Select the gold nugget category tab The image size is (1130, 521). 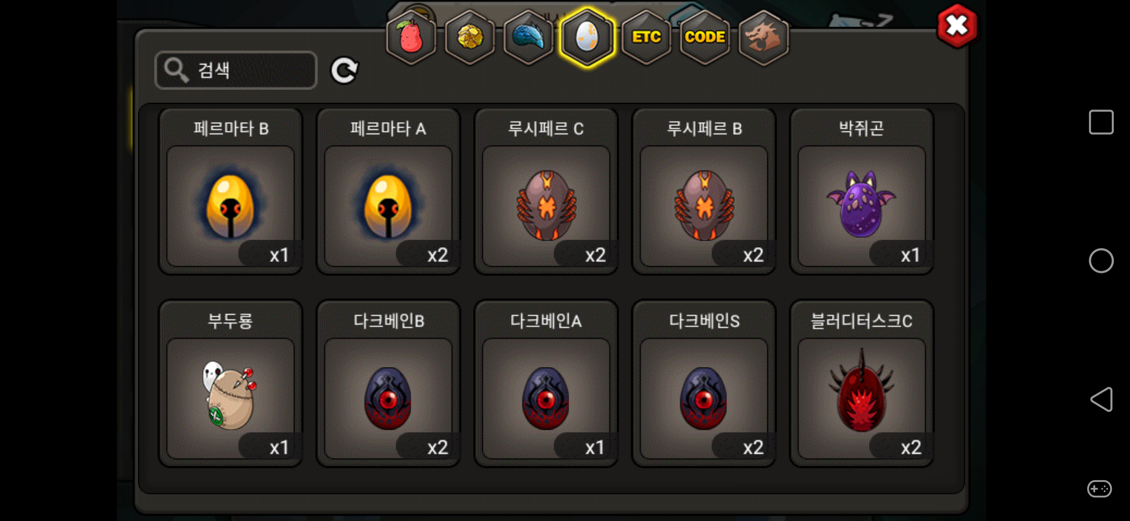tap(469, 38)
